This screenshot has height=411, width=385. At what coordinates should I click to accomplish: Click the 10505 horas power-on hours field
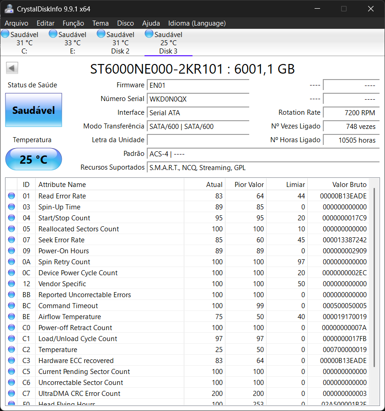(x=351, y=140)
